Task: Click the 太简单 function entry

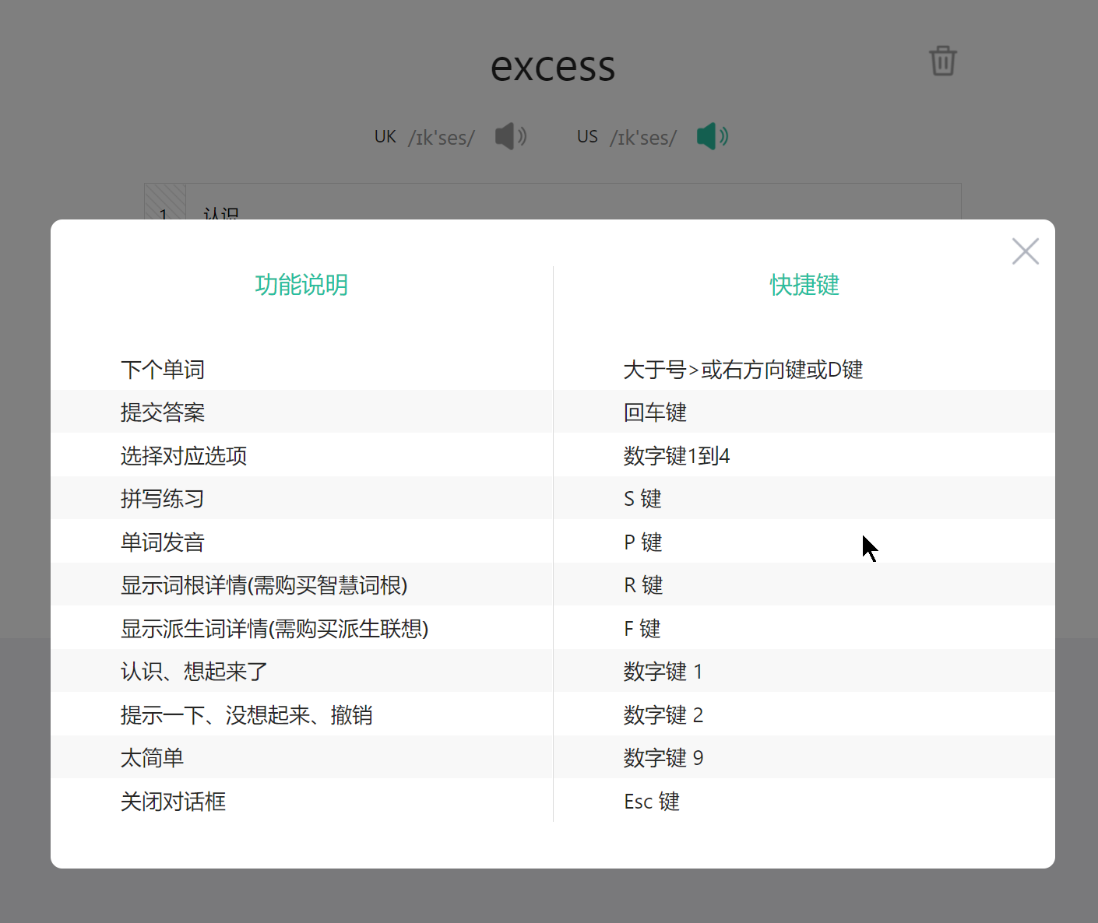Action: coord(153,758)
